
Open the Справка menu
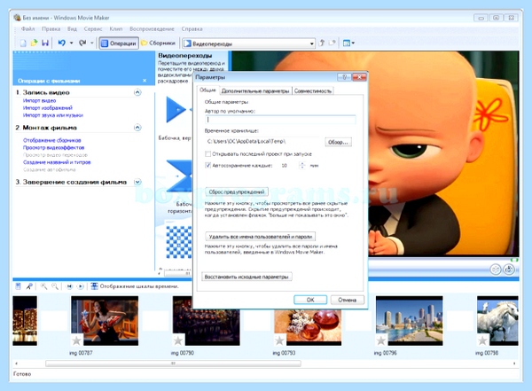click(x=192, y=29)
